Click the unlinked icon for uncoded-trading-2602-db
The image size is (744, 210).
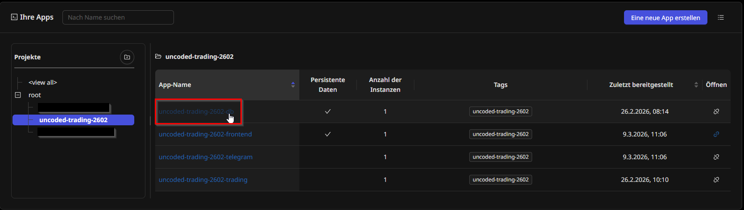pos(716,111)
